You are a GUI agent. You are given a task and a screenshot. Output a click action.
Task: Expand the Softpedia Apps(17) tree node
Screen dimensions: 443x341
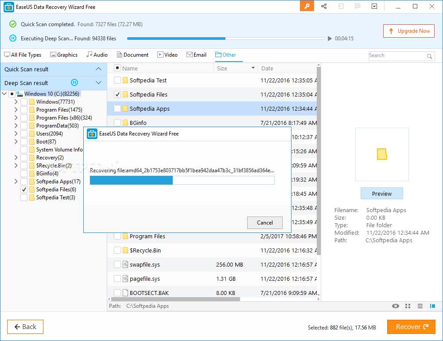tap(16, 182)
